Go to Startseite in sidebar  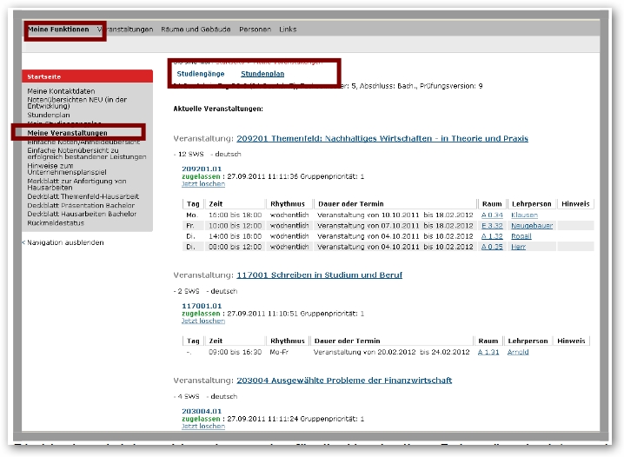[43, 76]
